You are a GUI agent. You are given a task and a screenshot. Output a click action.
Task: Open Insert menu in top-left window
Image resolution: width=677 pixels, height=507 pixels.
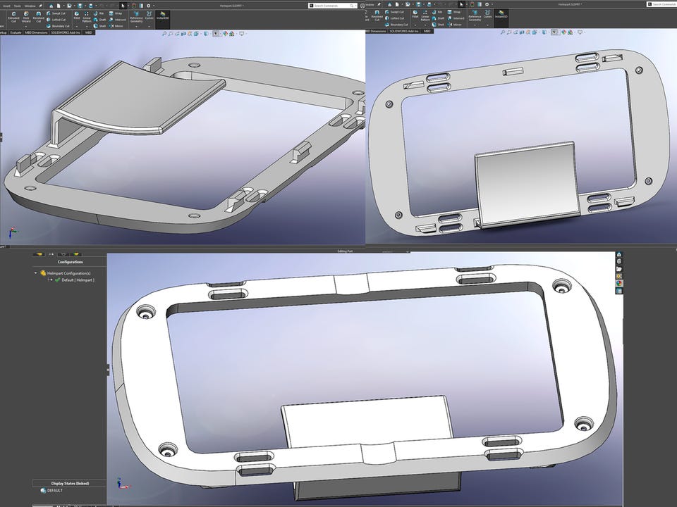click(x=6, y=6)
